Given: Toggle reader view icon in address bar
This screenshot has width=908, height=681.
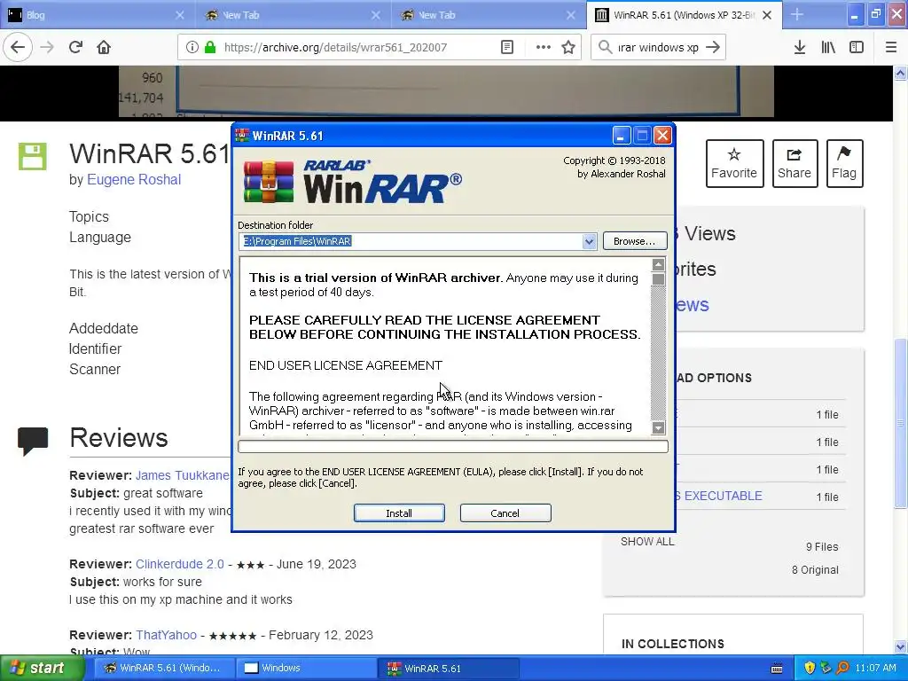Looking at the screenshot, I should click(x=507, y=47).
